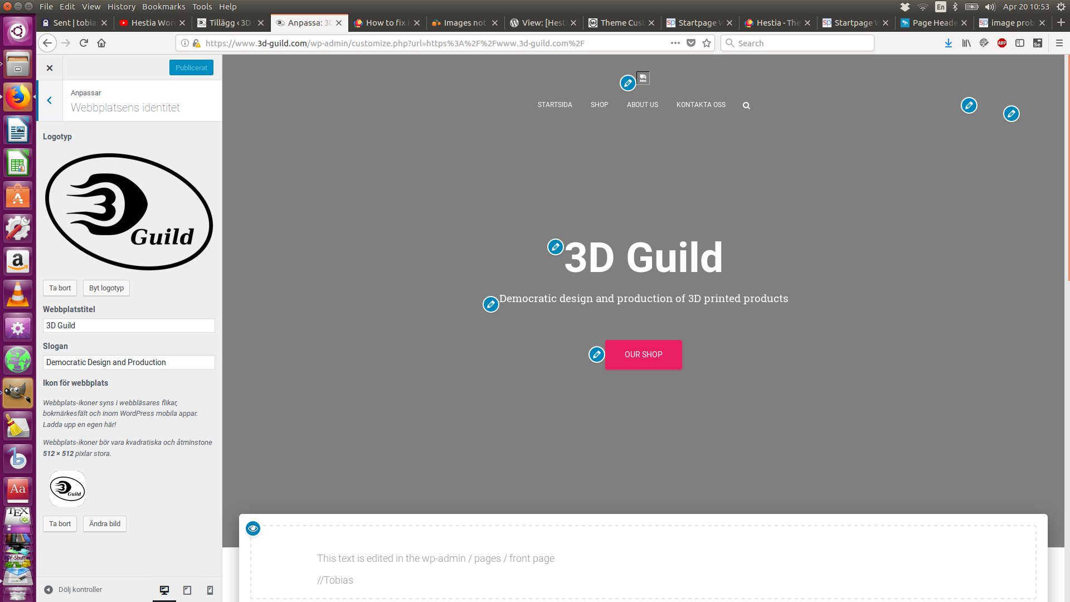Select the site icon thumbnail preview
Image resolution: width=1070 pixels, height=602 pixels.
pos(67,489)
